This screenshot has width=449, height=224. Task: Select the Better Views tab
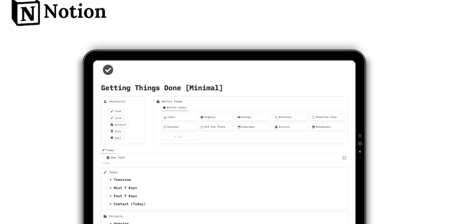(175, 108)
